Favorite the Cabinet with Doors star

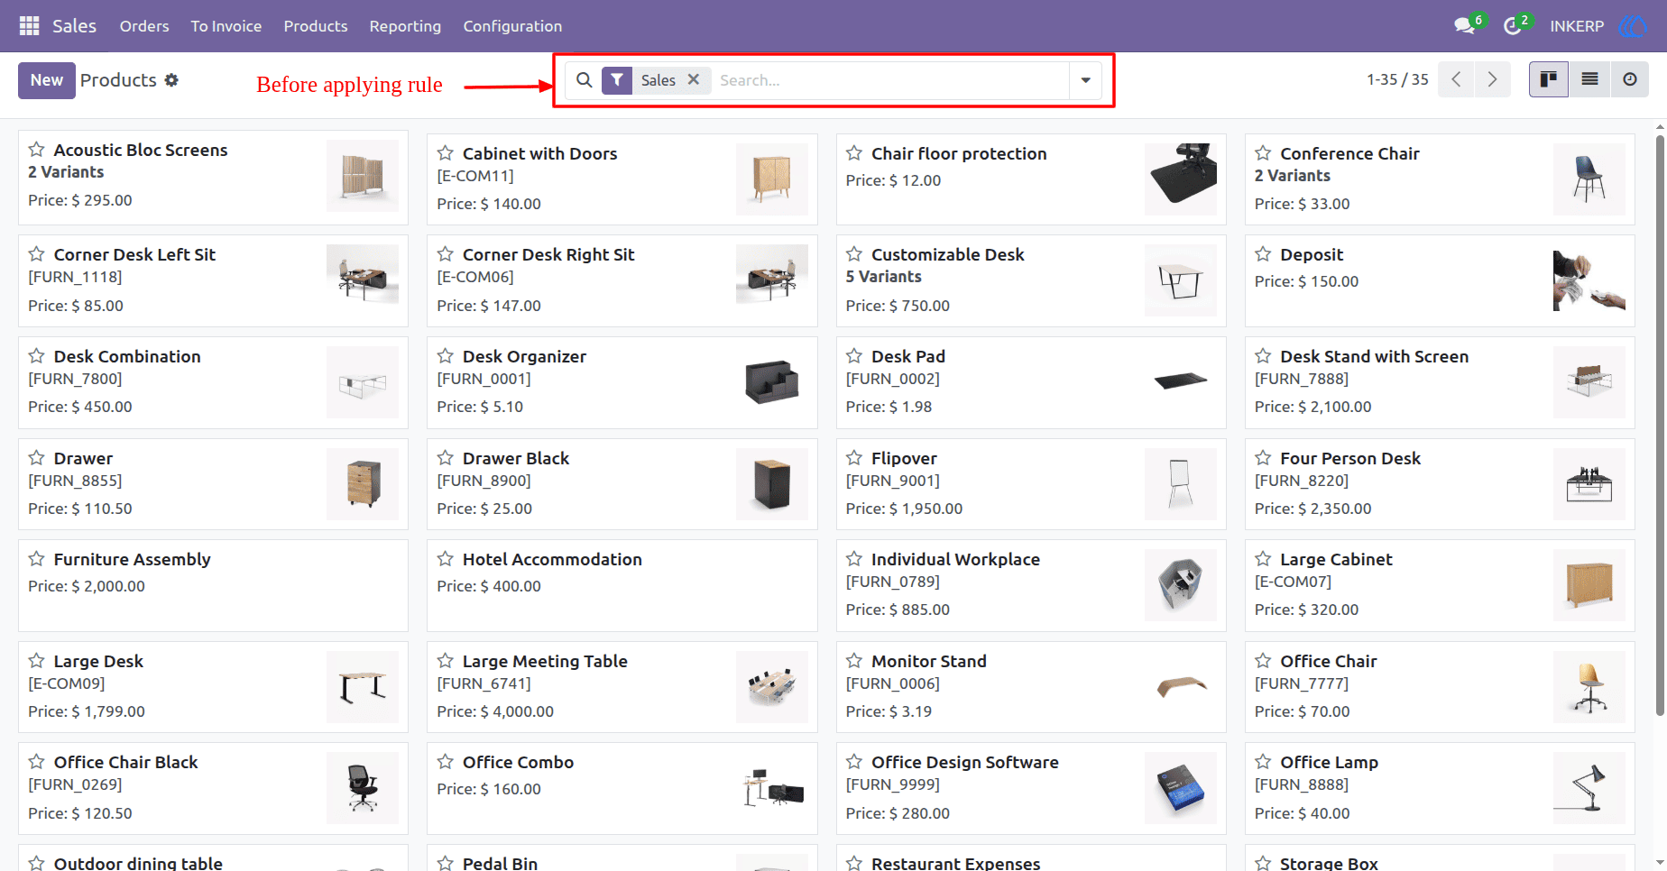tap(446, 153)
